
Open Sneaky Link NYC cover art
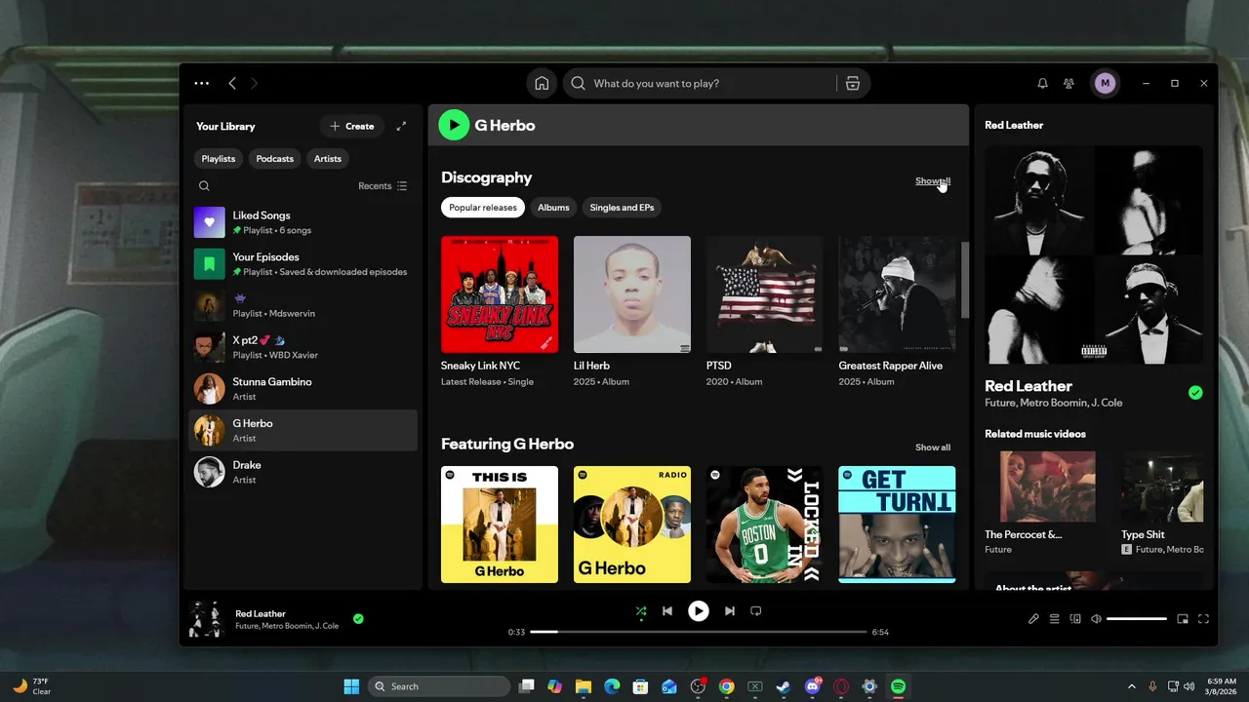(500, 294)
